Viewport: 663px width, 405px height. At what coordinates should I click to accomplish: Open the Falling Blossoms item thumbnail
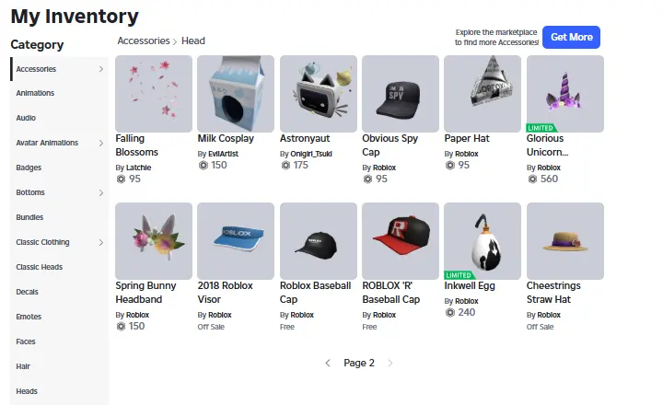pos(154,94)
